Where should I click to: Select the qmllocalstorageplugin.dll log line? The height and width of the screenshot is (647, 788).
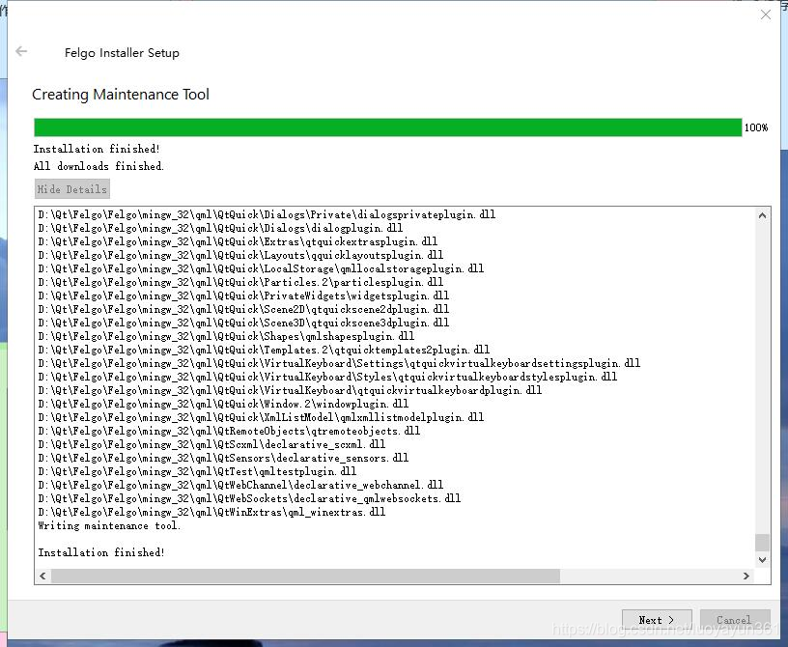[x=261, y=268]
